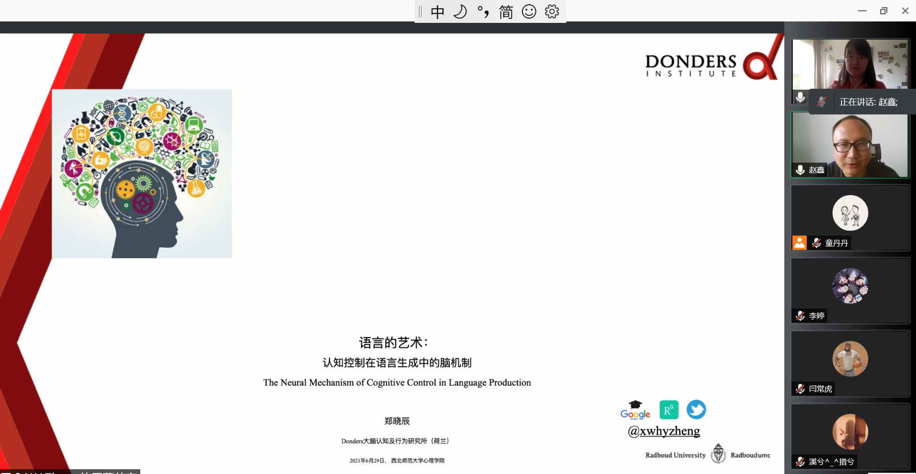Click the IME Chinese/English mode switch 中
Viewport: 916px width, 474px height.
(437, 11)
